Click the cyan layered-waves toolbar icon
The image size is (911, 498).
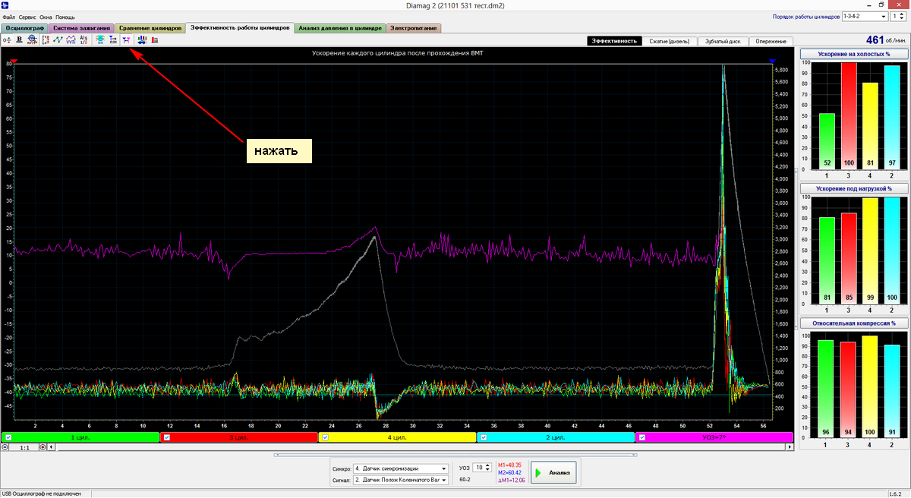pos(100,39)
